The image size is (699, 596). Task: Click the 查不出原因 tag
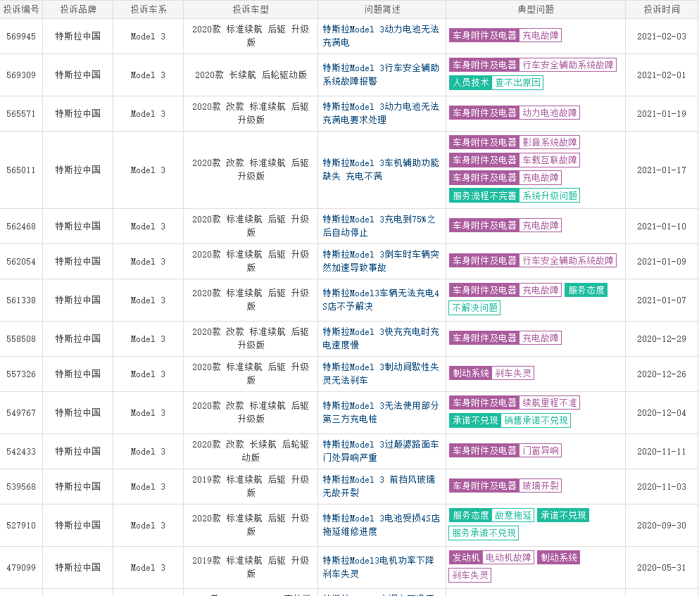tap(517, 83)
